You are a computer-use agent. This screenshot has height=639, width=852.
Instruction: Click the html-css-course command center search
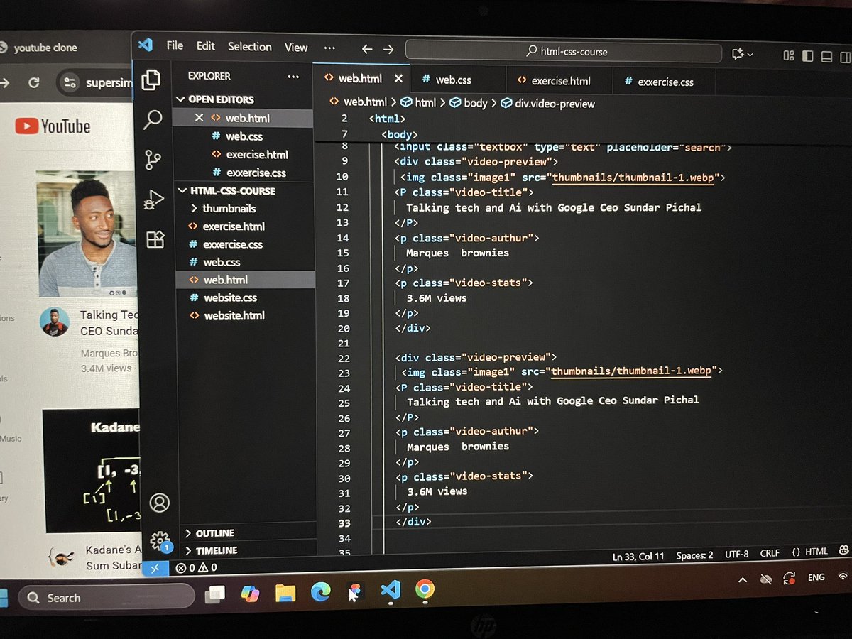564,51
